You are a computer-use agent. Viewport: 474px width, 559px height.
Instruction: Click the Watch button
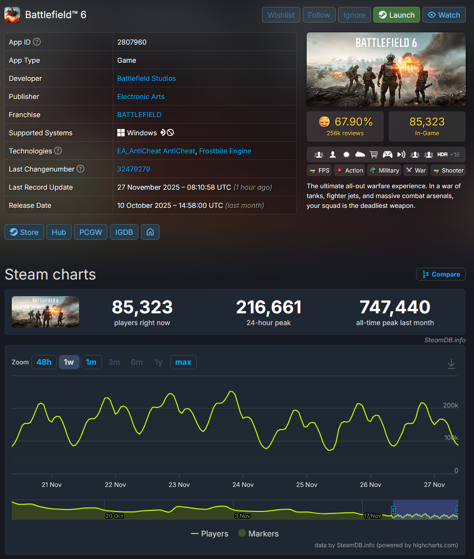tap(444, 15)
